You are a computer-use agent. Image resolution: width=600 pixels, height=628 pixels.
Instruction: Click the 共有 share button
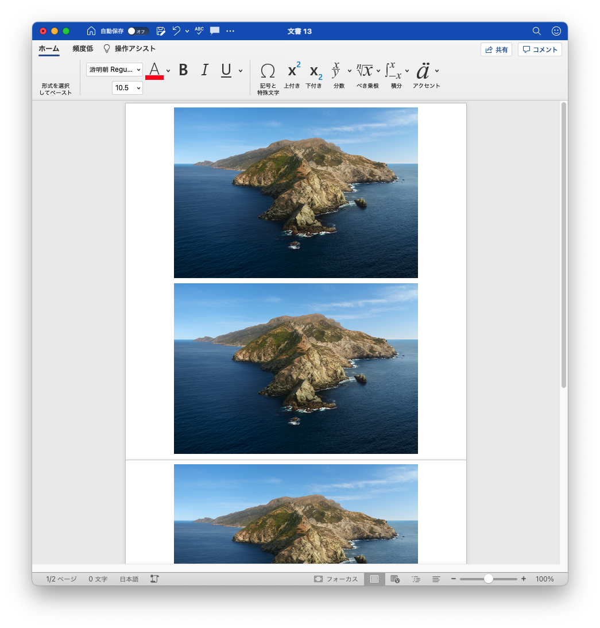point(496,49)
